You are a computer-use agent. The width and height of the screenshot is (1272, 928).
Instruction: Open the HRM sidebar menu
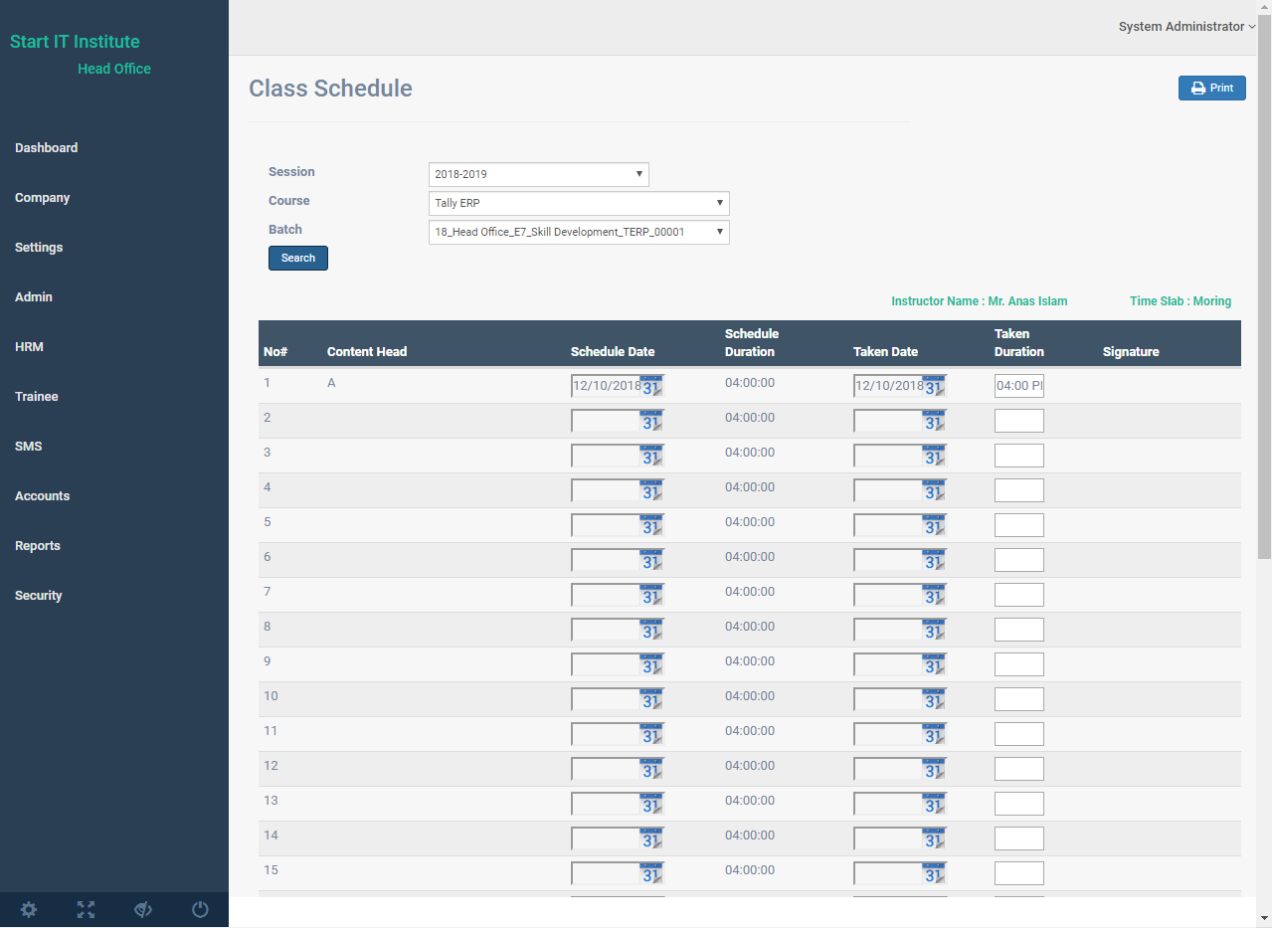pyautogui.click(x=29, y=347)
